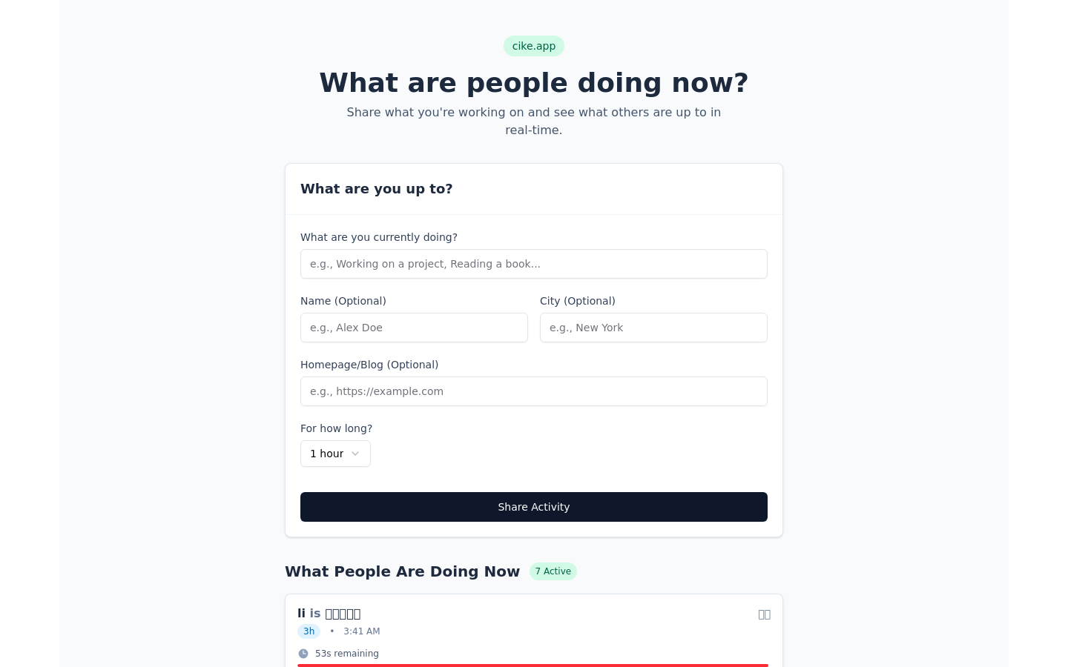Click the clock icon beside 53s remaining
The height and width of the screenshot is (667, 1068).
point(303,654)
